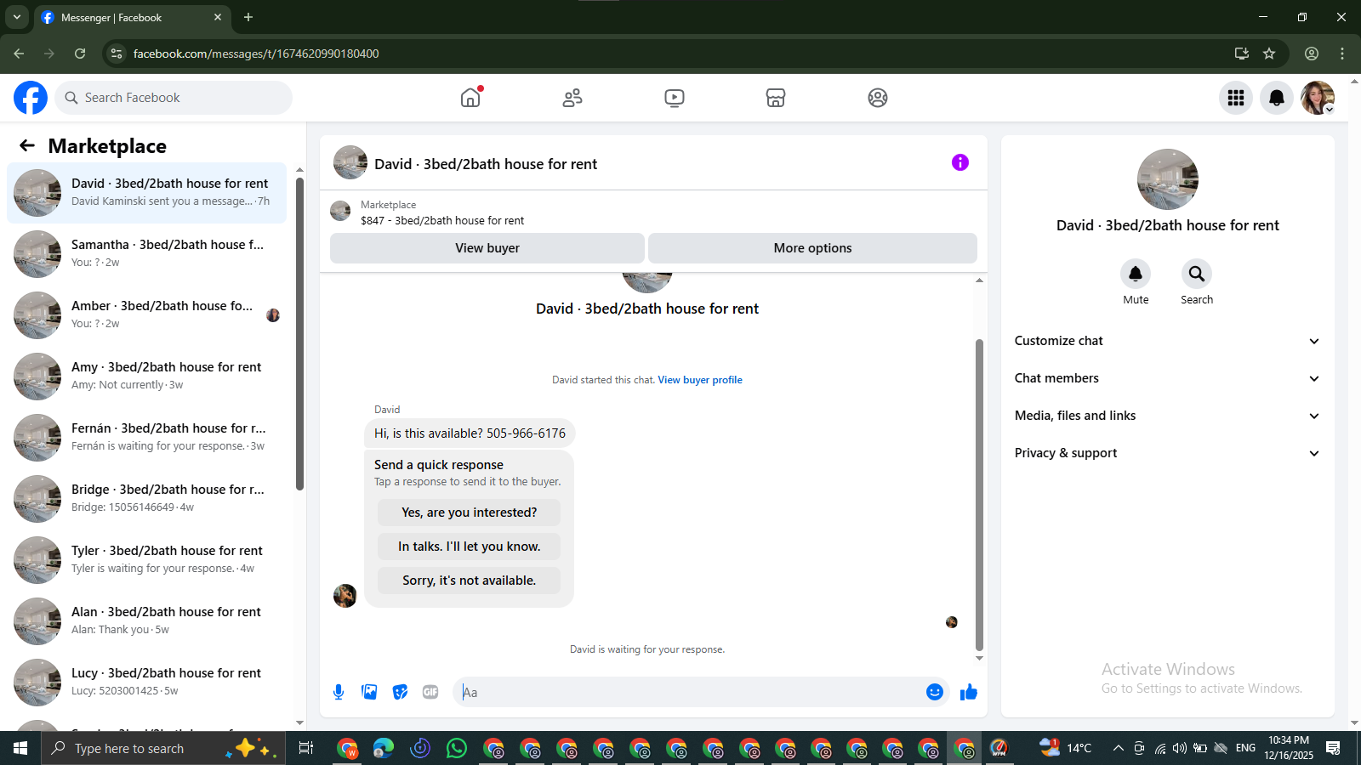This screenshot has height=765, width=1361.
Task: Click the Windows taskbar search box
Action: coord(162,748)
